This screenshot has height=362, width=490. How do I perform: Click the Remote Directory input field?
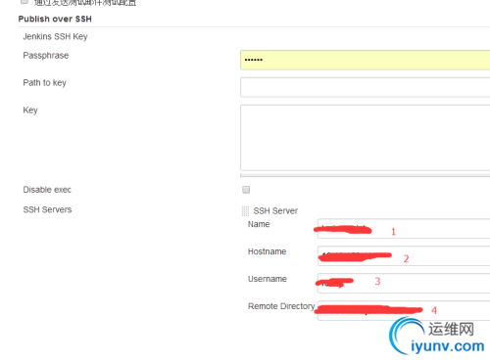click(x=404, y=310)
